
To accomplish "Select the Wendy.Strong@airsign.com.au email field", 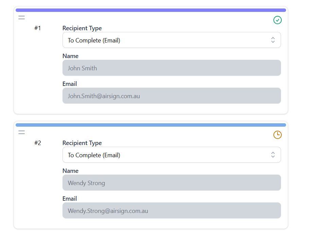I will pos(171,211).
